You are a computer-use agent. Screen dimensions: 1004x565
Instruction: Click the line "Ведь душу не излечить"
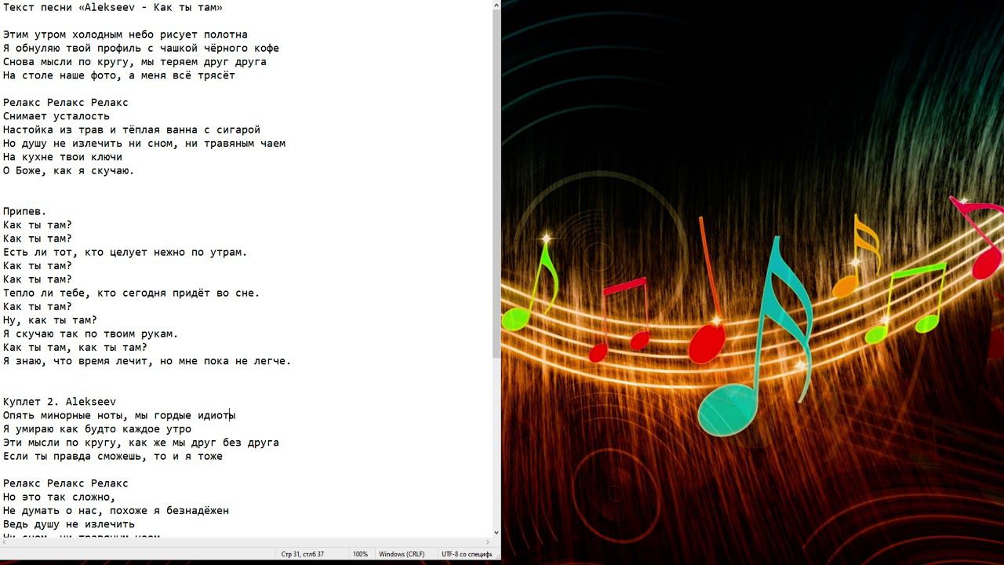coord(69,524)
